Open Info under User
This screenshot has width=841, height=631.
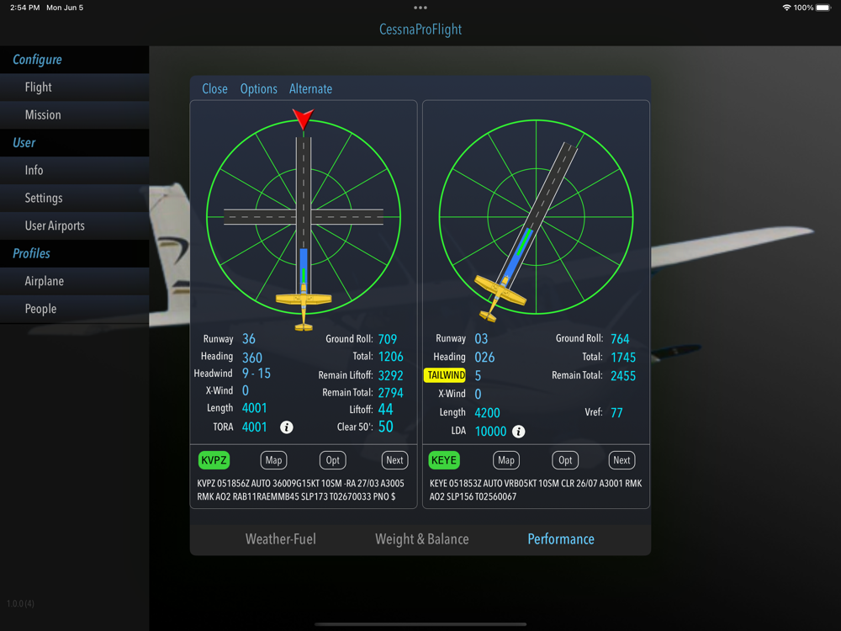[75, 170]
